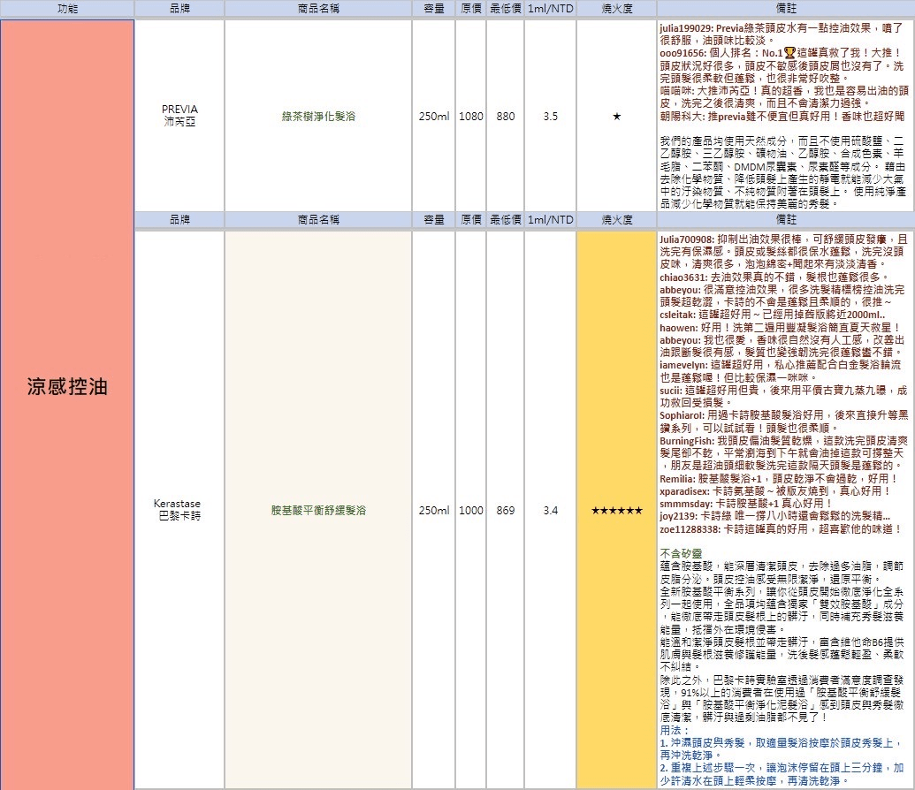Select the joy2139 review line

[x=774, y=516]
